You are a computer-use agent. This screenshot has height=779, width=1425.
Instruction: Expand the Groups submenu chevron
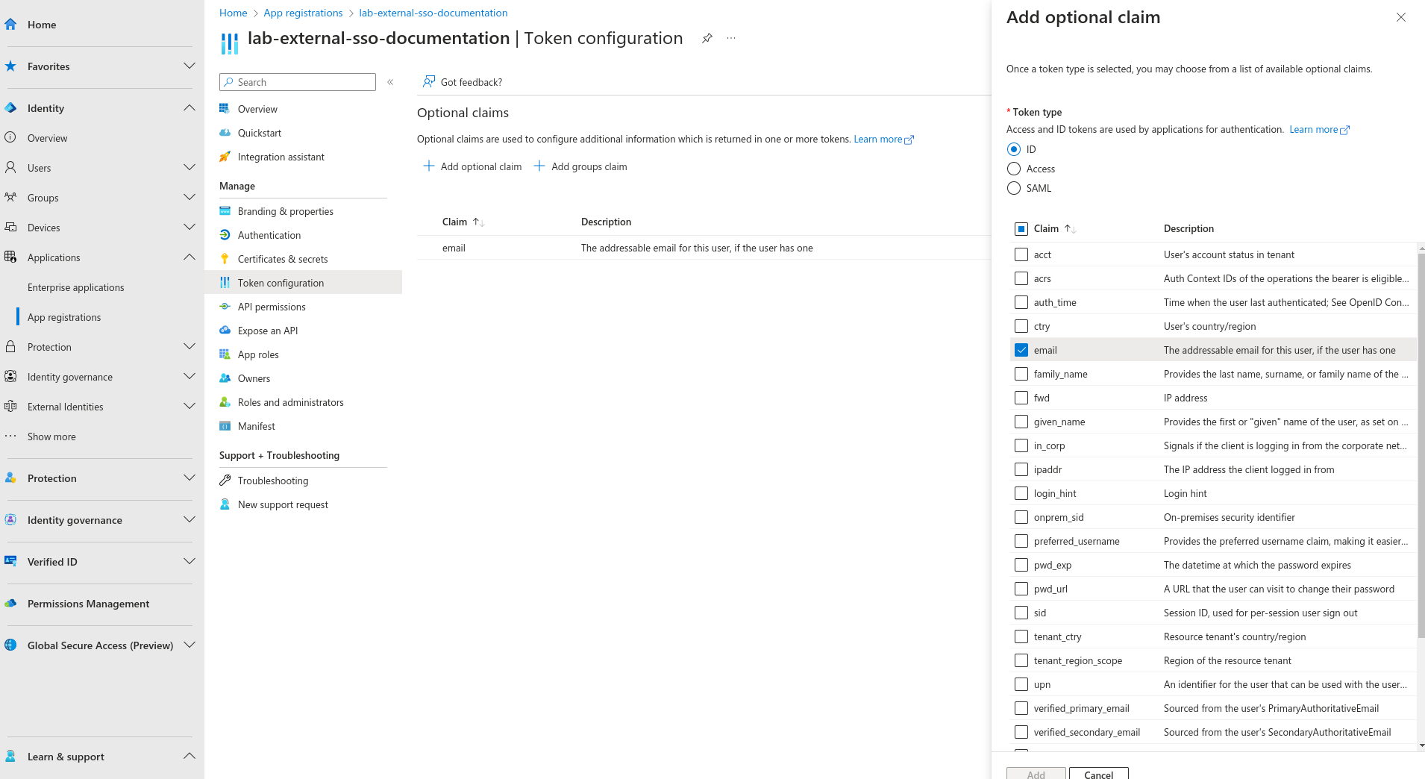point(190,198)
